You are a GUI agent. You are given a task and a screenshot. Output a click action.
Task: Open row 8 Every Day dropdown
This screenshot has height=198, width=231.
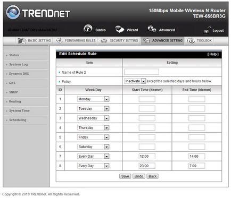coord(93,166)
